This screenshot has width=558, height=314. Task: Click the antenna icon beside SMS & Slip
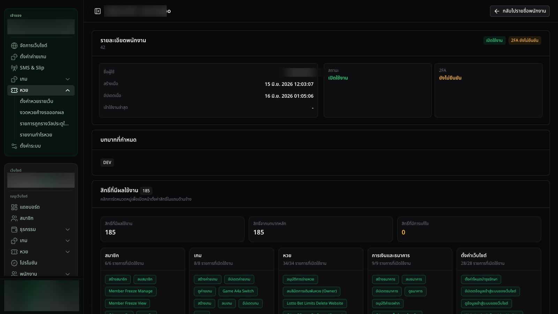click(14, 68)
